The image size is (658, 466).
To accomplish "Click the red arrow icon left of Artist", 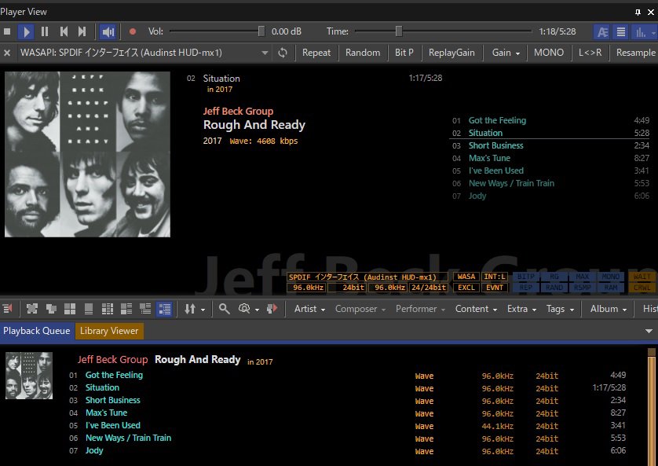I will (272, 309).
